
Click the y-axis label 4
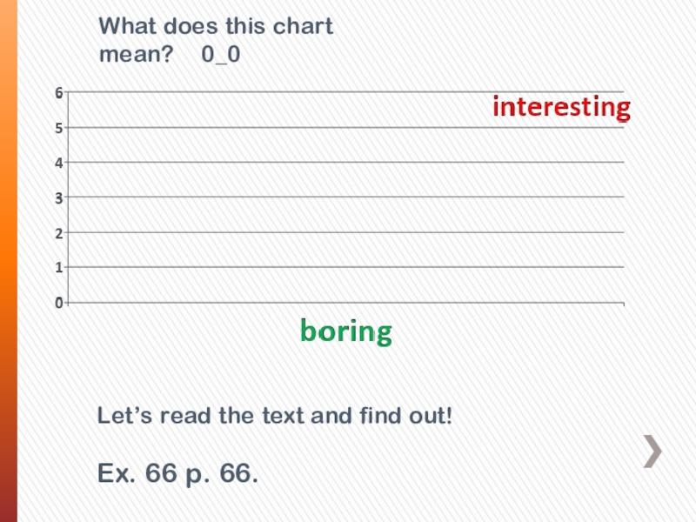pos(58,163)
